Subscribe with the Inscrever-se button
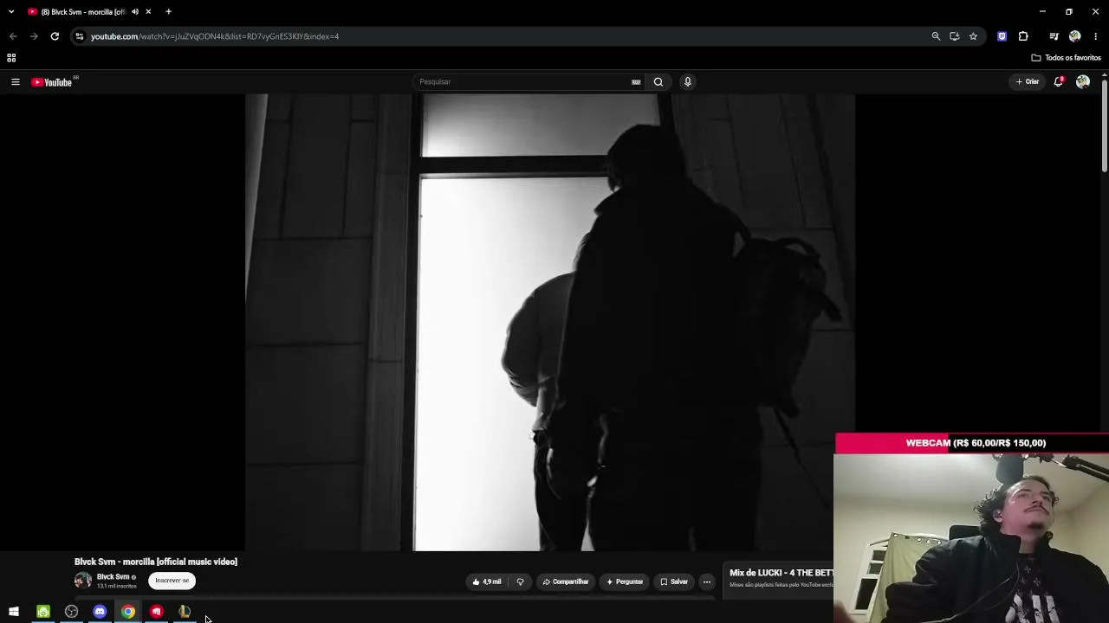This screenshot has width=1109, height=623. [x=172, y=581]
